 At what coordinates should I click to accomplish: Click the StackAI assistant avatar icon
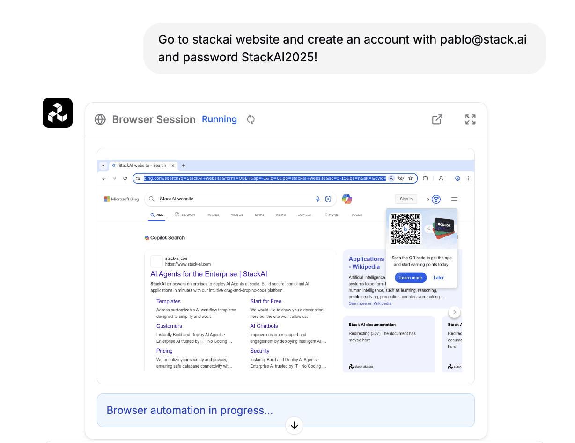coord(58,113)
